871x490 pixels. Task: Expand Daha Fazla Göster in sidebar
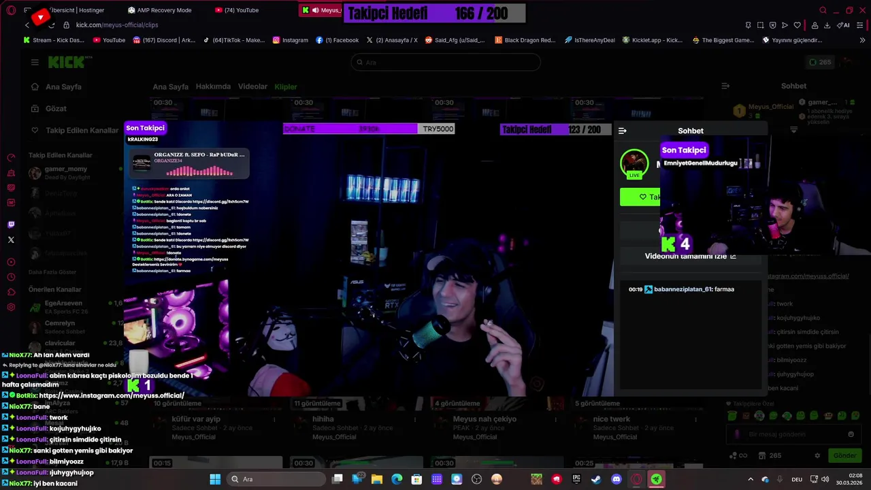click(52, 272)
